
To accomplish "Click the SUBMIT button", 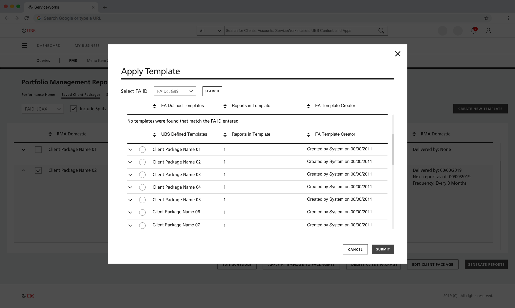I will pyautogui.click(x=383, y=249).
